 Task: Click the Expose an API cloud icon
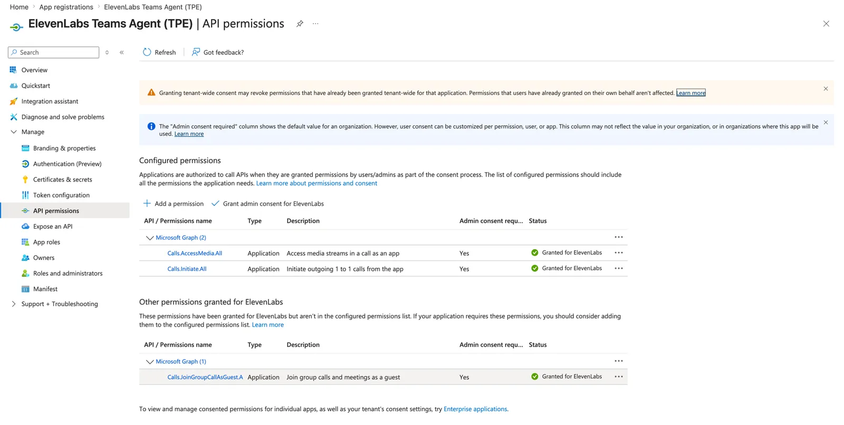25,226
